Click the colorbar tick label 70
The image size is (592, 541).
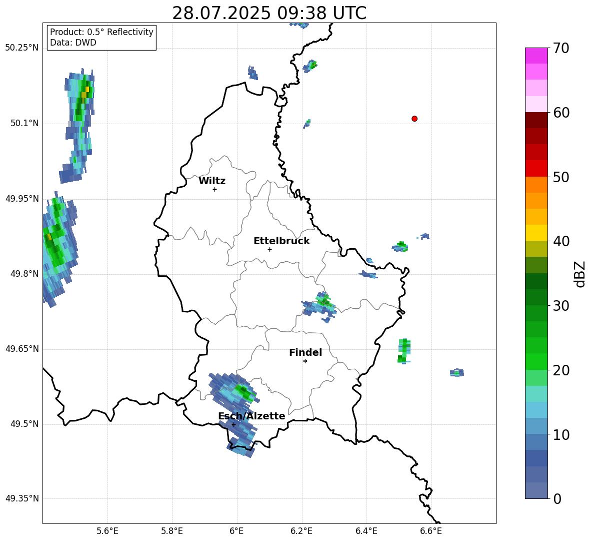561,48
